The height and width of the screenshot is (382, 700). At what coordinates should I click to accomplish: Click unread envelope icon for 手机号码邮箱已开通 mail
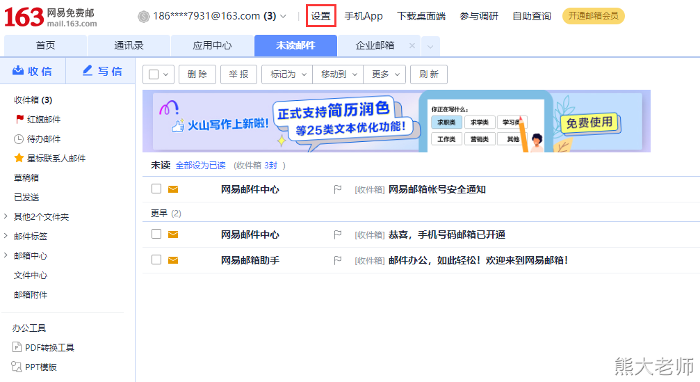[173, 234]
